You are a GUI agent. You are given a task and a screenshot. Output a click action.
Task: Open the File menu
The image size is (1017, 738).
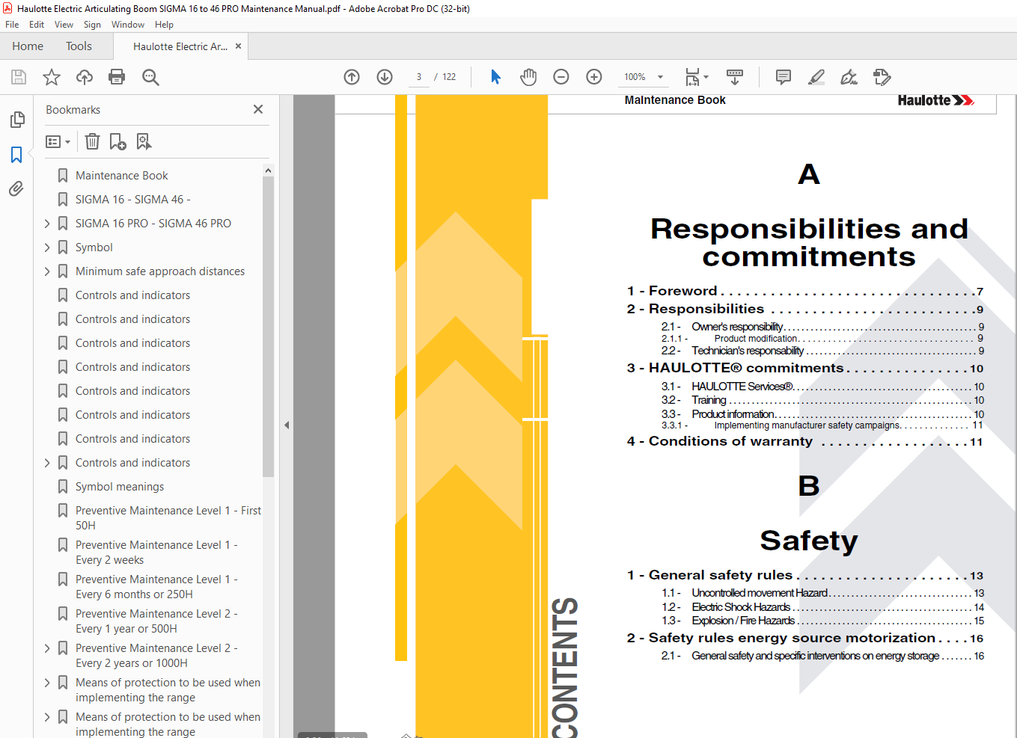[12, 25]
